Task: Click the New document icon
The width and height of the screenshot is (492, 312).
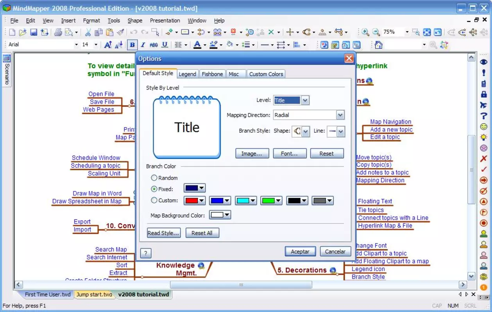Action: point(12,32)
